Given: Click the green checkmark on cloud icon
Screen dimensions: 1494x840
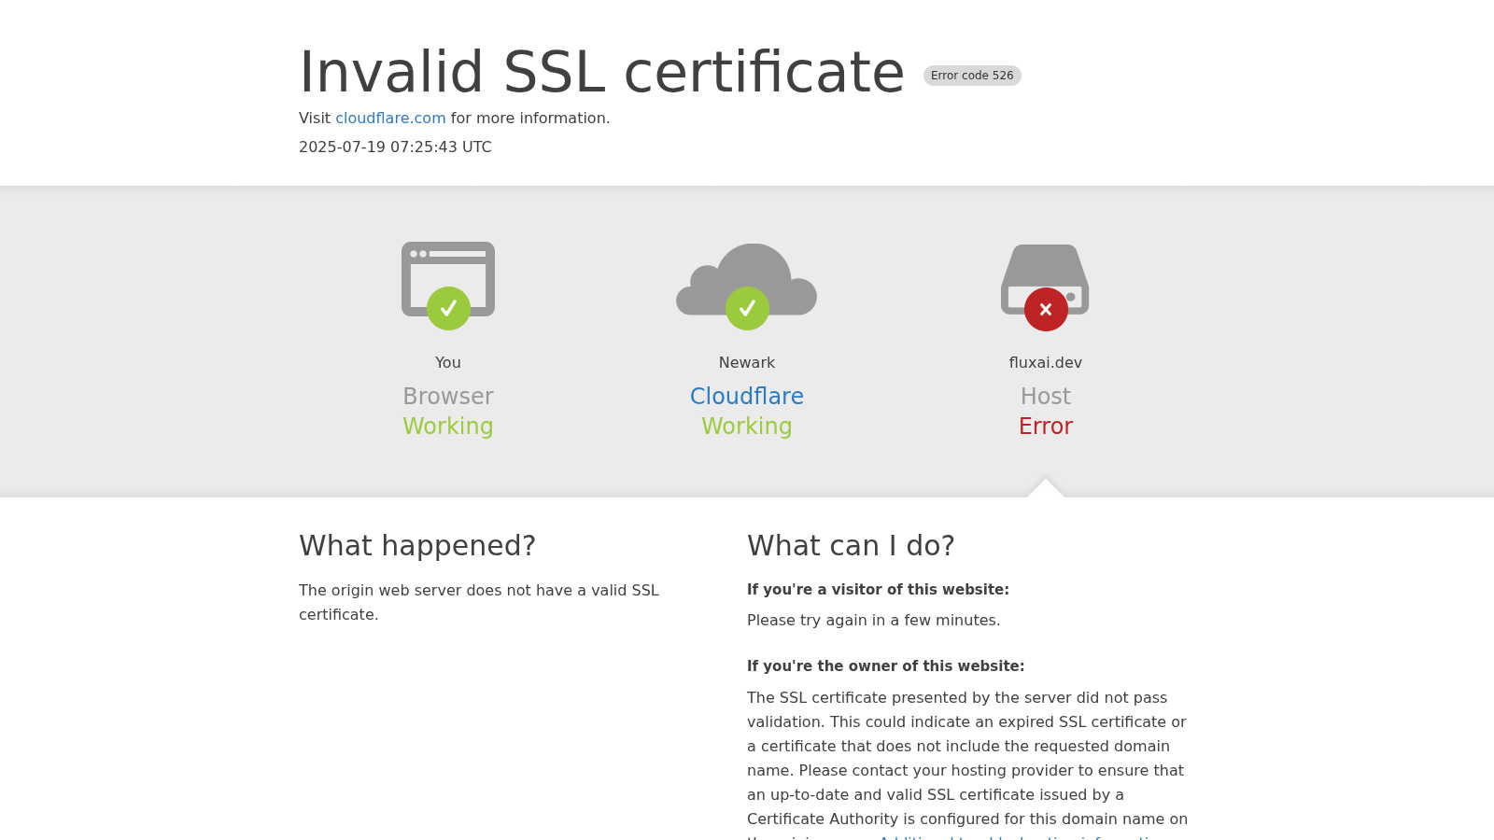Looking at the screenshot, I should pyautogui.click(x=747, y=308).
